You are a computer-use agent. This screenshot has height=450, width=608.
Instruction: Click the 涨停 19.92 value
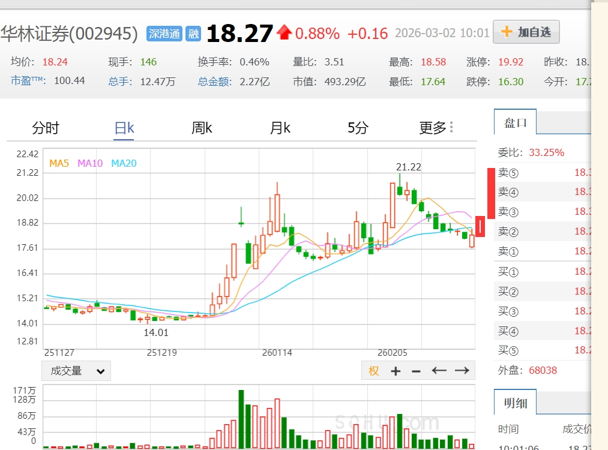point(511,62)
